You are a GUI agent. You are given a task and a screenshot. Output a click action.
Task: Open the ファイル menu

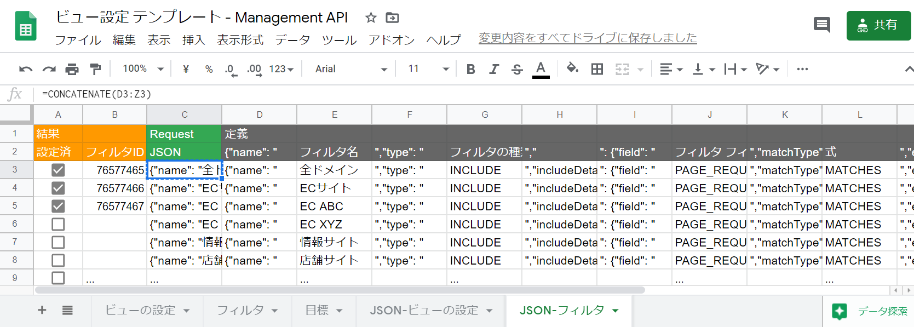pos(78,40)
